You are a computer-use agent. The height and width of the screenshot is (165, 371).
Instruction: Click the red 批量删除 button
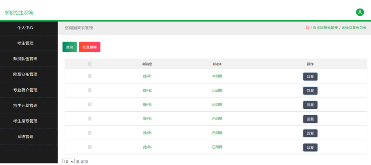(90, 47)
